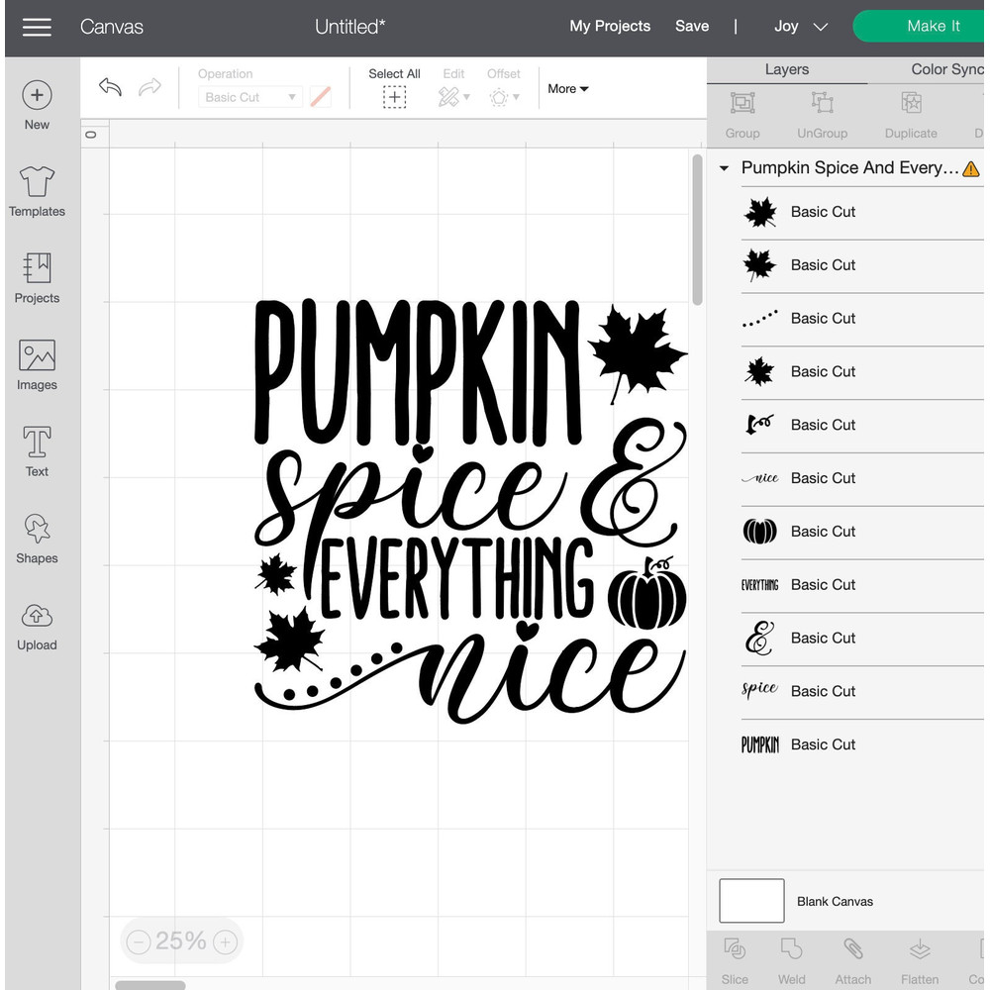Image resolution: width=990 pixels, height=990 pixels.
Task: Click the Upload icon in the sidebar
Action: (x=37, y=624)
